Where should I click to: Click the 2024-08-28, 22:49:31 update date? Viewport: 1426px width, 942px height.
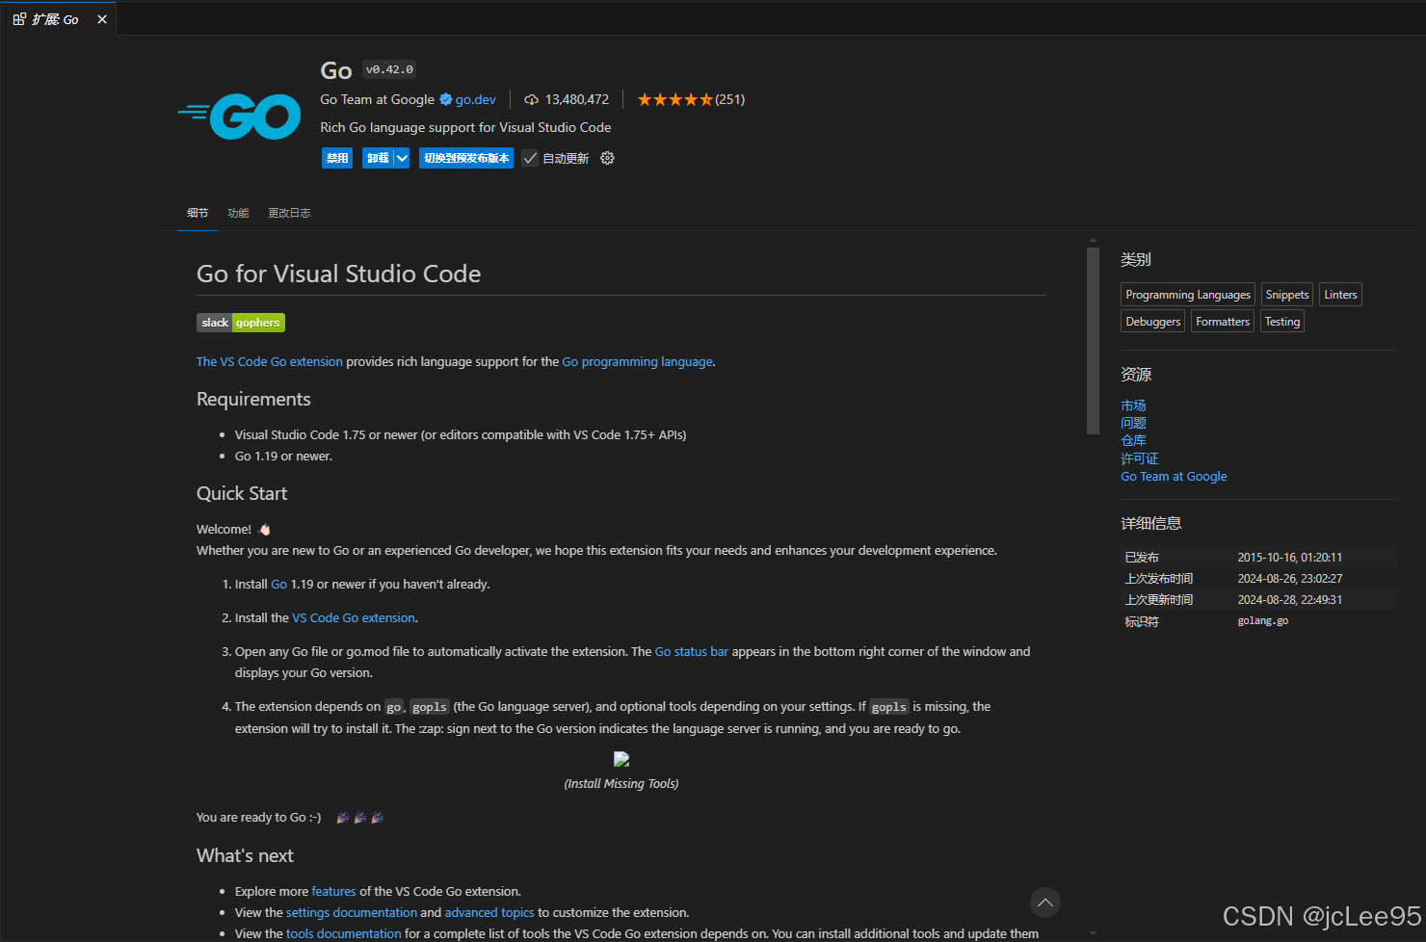pyautogui.click(x=1289, y=600)
